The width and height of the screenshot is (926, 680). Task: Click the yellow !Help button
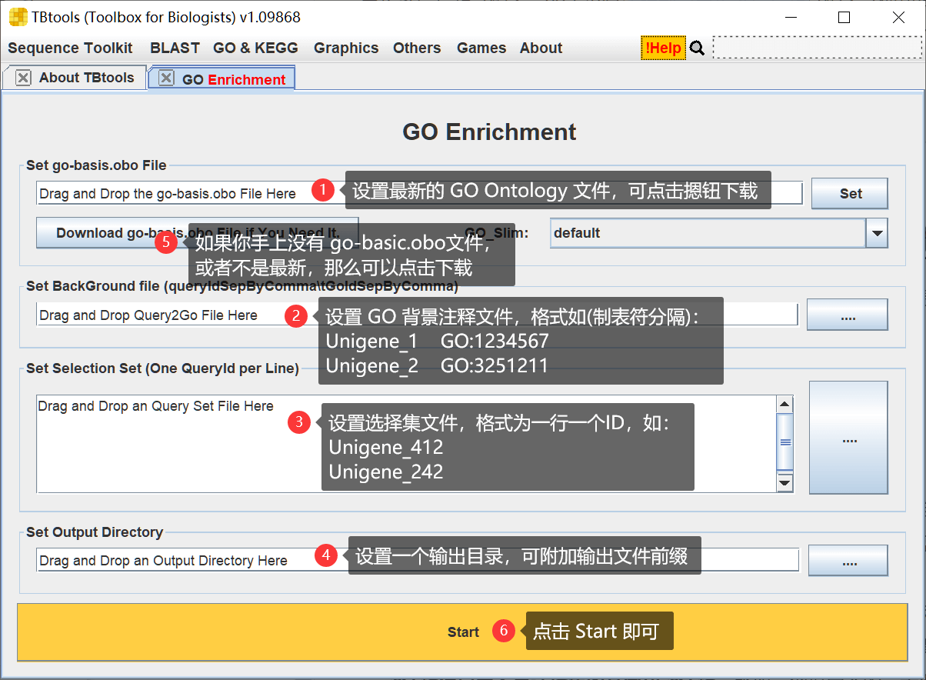pos(663,48)
